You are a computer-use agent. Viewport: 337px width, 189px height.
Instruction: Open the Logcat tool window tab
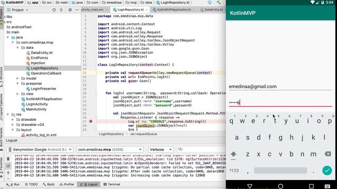click(x=89, y=184)
